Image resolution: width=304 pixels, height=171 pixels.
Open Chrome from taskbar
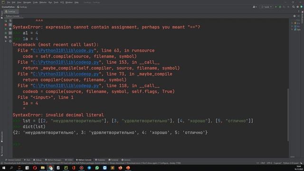[50, 168]
